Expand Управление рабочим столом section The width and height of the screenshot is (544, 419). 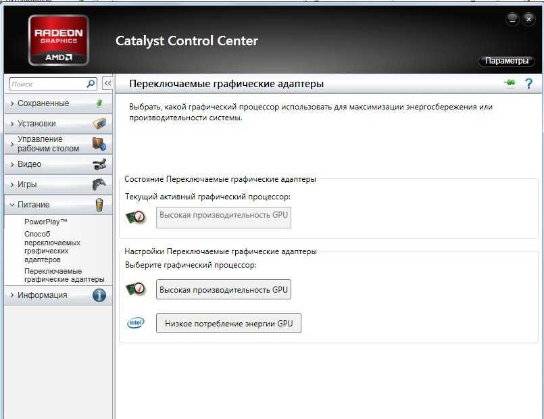point(48,144)
